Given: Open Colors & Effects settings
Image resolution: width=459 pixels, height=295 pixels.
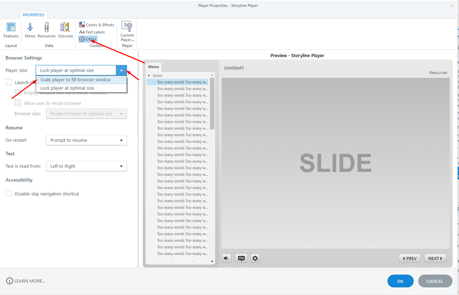Looking at the screenshot, I should tap(97, 25).
